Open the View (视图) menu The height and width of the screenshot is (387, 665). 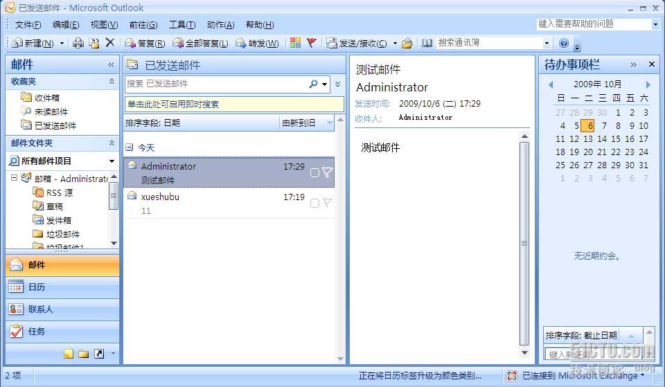click(105, 25)
